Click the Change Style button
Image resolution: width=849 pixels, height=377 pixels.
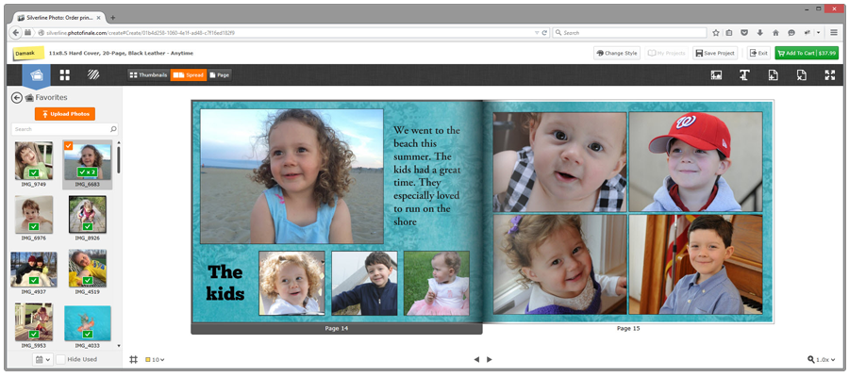point(617,53)
